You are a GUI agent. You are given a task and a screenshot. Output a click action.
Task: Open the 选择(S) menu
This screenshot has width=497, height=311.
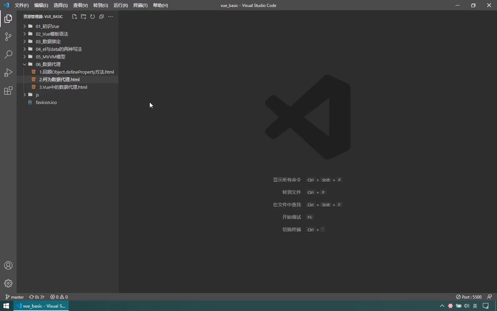tap(61, 5)
